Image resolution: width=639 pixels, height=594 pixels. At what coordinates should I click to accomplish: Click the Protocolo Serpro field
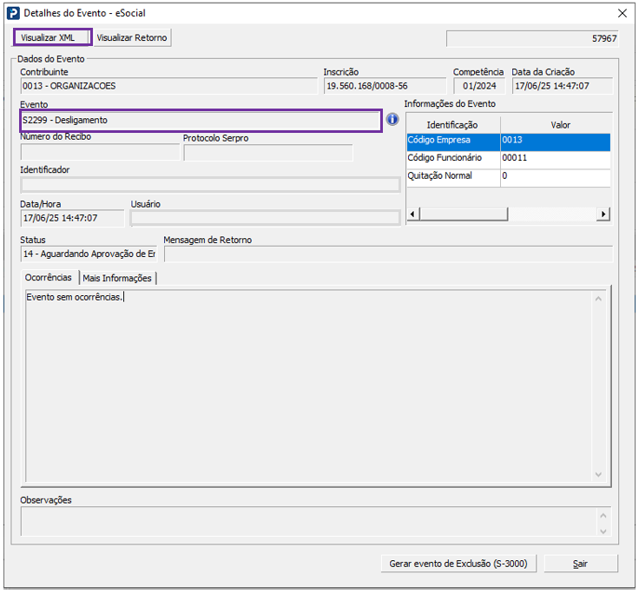268,153
